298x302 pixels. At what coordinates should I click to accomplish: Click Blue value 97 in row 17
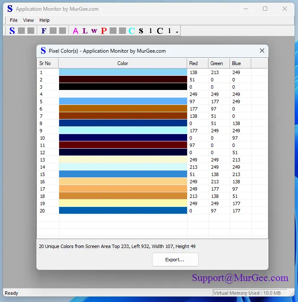tap(235, 189)
